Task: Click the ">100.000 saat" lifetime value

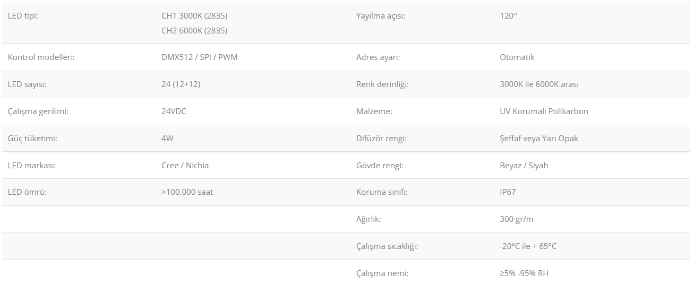Action: pyautogui.click(x=187, y=192)
